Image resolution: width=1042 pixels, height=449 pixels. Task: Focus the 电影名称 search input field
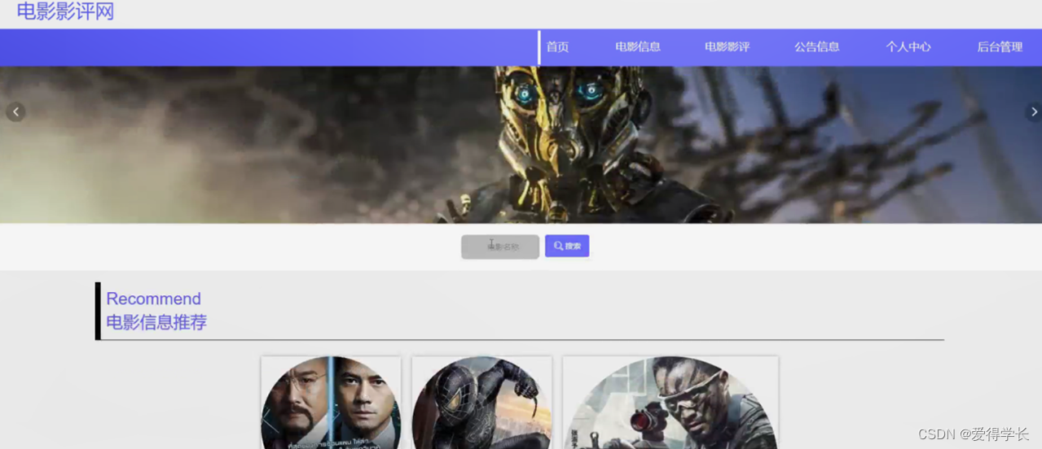[x=500, y=246]
